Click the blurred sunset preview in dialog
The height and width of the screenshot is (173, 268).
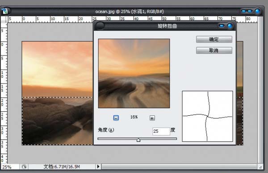click(134, 73)
